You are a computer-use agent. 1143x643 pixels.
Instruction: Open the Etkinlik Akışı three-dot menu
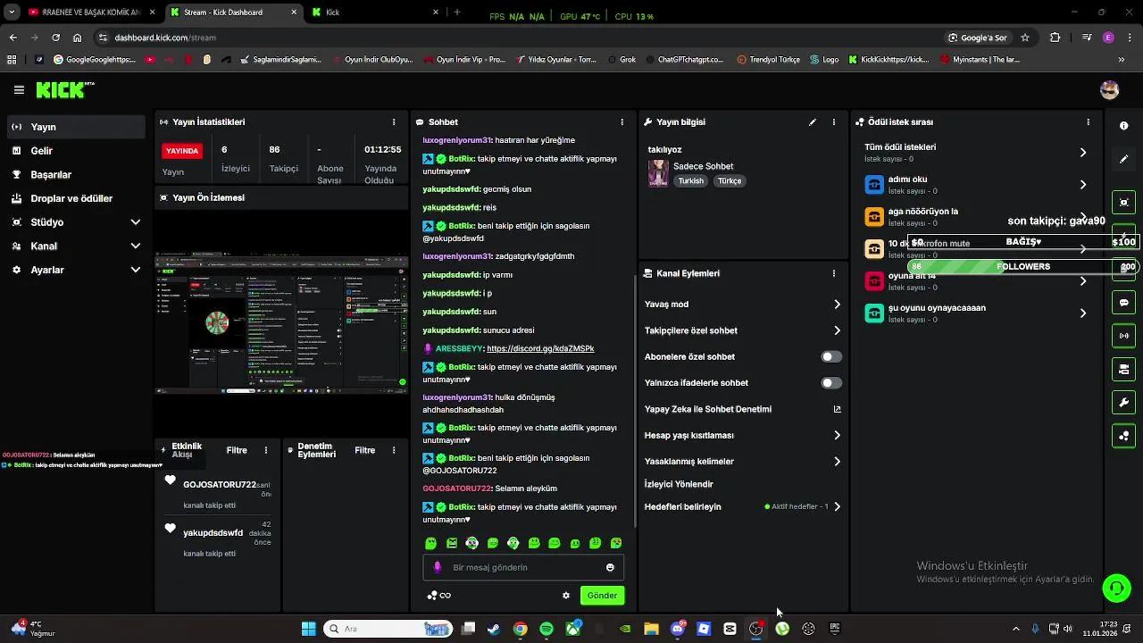(265, 450)
